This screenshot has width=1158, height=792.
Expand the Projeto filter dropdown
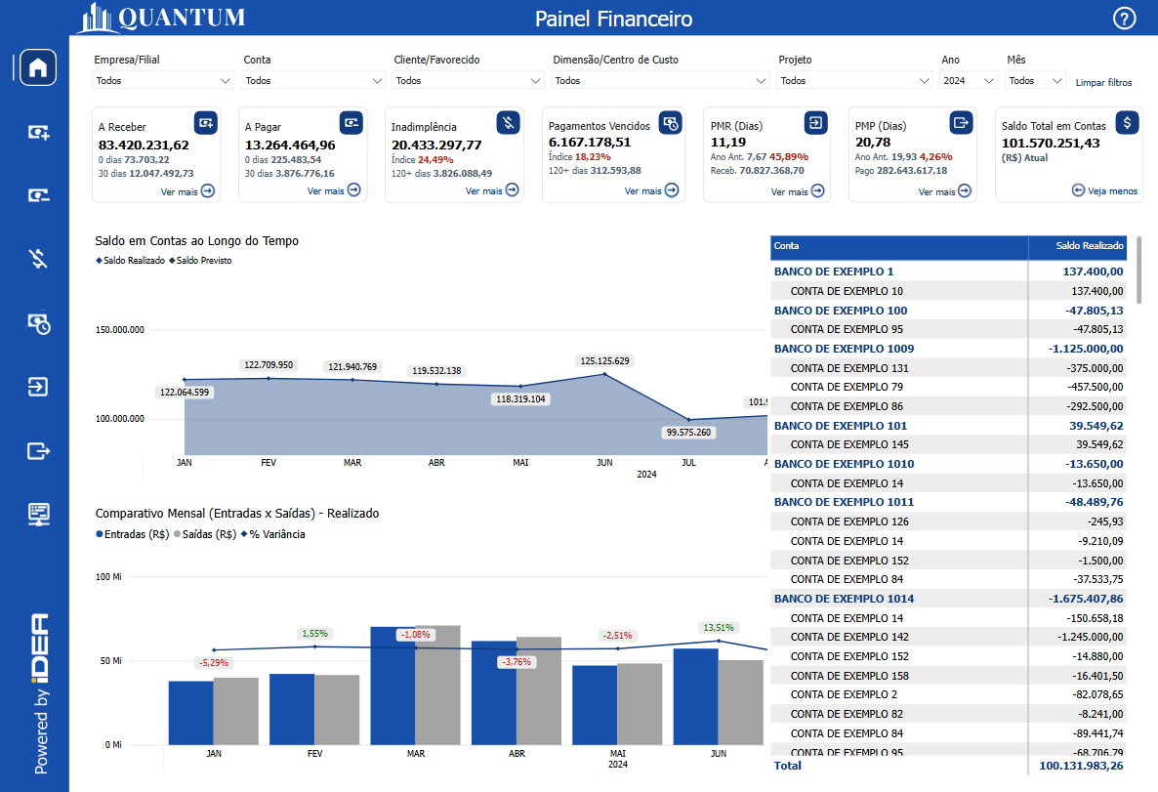click(854, 81)
